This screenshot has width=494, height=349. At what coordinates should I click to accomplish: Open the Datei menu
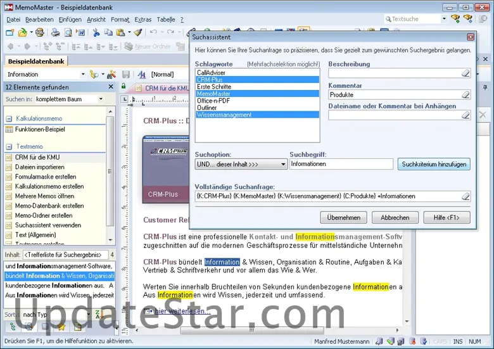coord(13,20)
